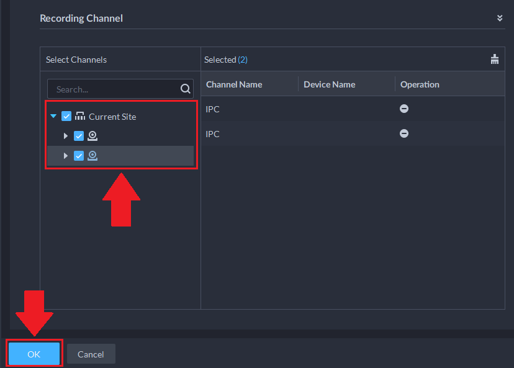Collapse the Current Site tree node arrow
The height and width of the screenshot is (368, 514).
(x=53, y=116)
